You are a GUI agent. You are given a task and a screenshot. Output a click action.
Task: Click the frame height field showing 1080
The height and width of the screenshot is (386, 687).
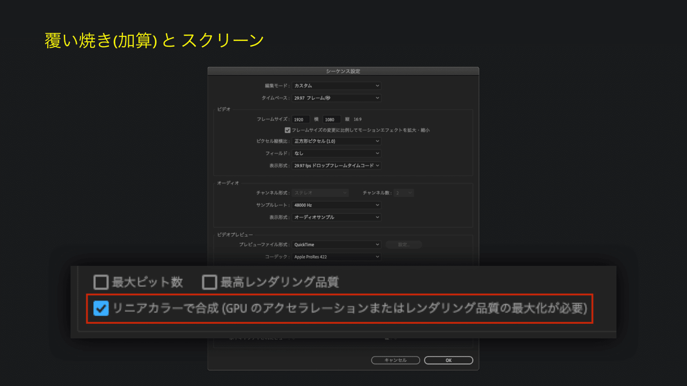pos(332,120)
